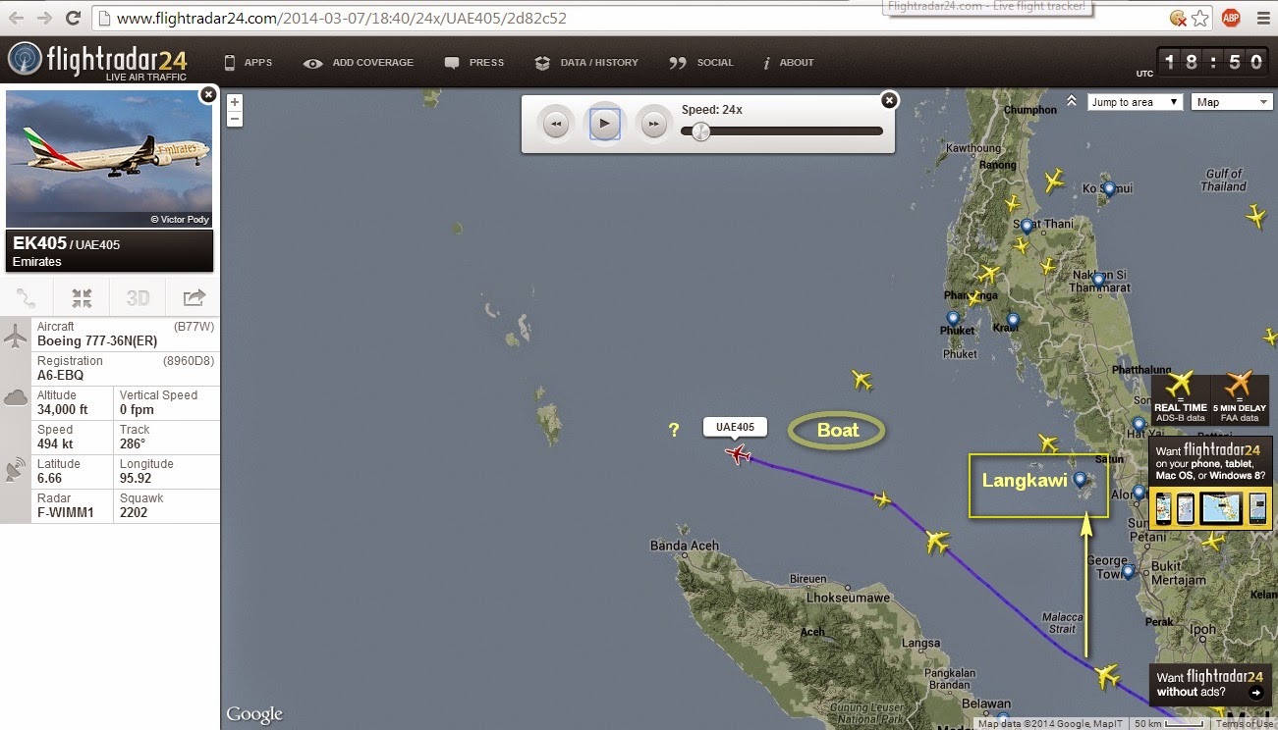Zoom in the map with plus
This screenshot has height=730, width=1278.
coord(235,102)
